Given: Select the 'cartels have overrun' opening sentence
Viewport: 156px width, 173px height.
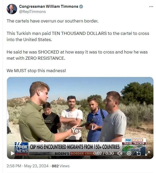Looking at the screenshot, I should coord(52,21).
